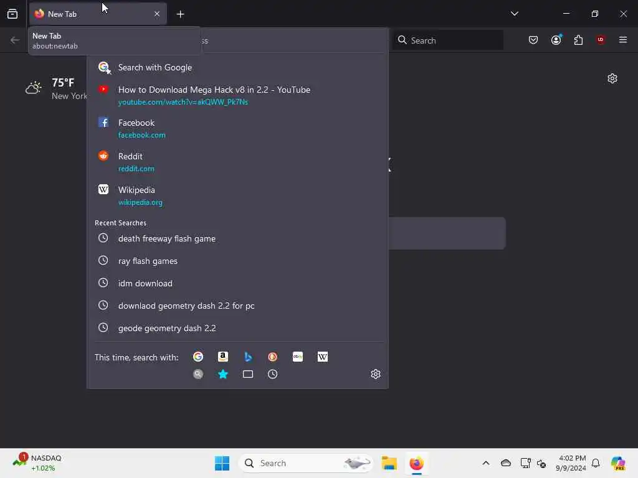Search with gray magnifier engine icon

pos(198,374)
